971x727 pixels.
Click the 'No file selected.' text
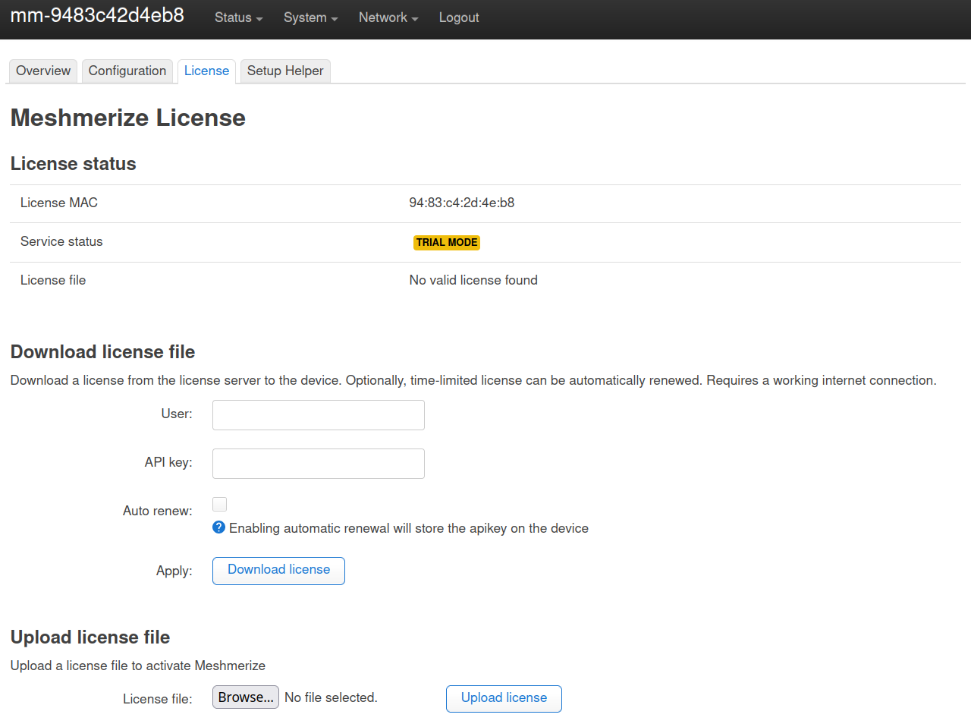(331, 697)
